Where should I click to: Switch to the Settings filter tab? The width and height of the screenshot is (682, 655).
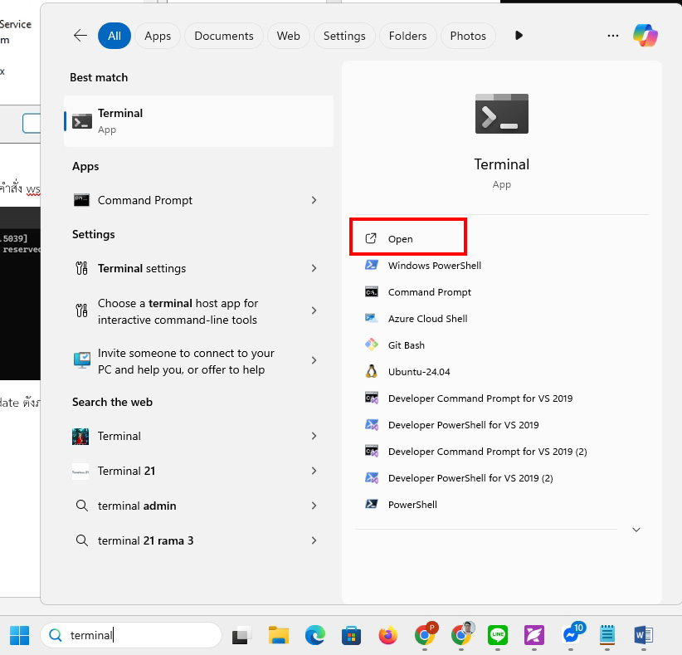(344, 36)
